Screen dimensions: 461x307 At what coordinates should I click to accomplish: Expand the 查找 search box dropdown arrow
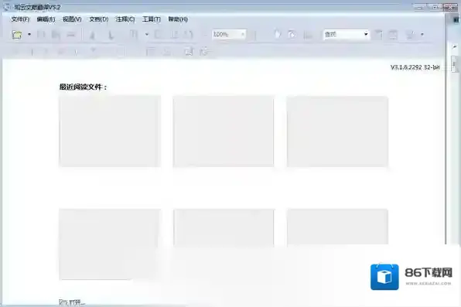pyautogui.click(x=366, y=34)
